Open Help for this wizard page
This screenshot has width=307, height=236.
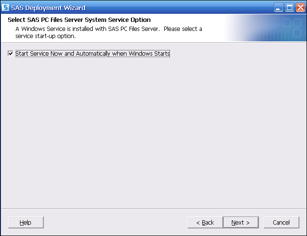click(26, 222)
